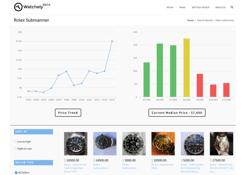Image resolution: width=246 pixels, height=175 pixels.
Task: Click the $ 20500.00 price text
Action: 159,160
